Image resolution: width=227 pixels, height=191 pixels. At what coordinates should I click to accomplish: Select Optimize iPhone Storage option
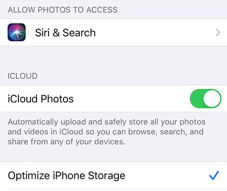tap(113, 175)
